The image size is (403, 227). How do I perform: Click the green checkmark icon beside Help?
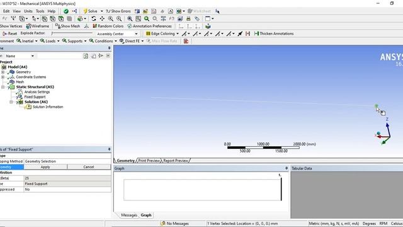point(66,11)
